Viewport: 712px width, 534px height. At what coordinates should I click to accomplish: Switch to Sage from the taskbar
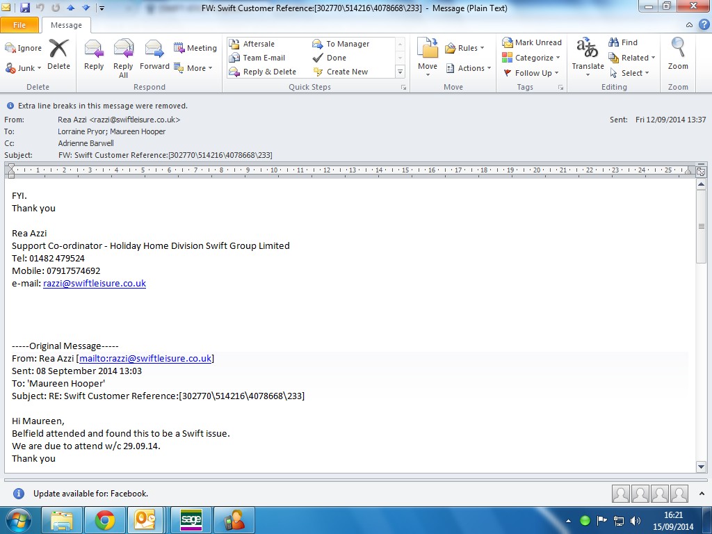coord(191,520)
